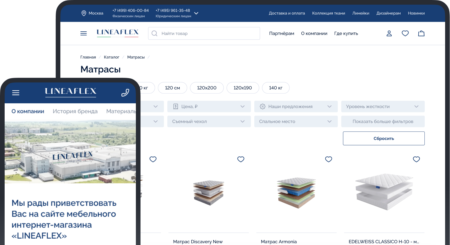This screenshot has height=245, width=450.
Task: Click Показать больше фильтров button
Action: coord(383,122)
